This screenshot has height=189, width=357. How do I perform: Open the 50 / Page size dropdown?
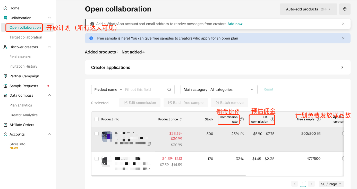point(332,184)
